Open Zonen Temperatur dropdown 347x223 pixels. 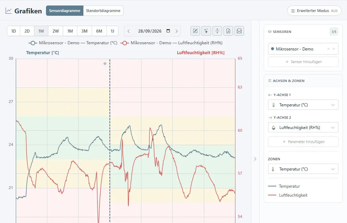coord(303,169)
